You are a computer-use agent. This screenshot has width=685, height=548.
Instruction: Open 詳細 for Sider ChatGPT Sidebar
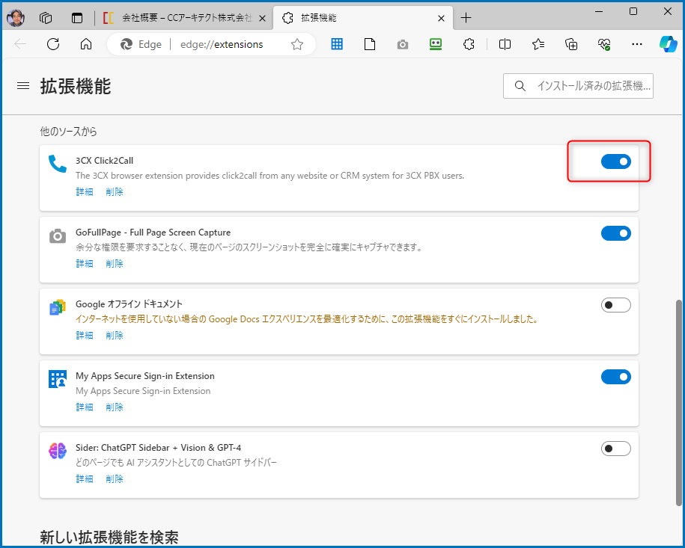click(x=85, y=478)
